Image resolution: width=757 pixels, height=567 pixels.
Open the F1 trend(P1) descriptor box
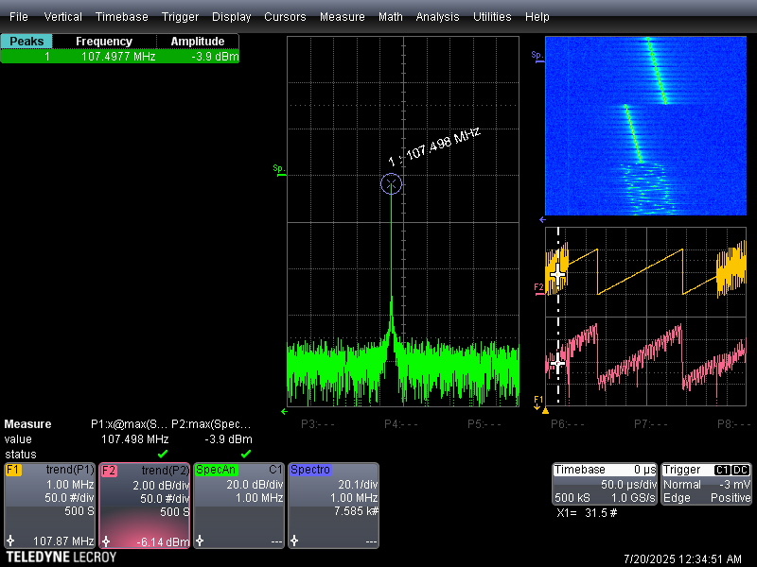click(x=49, y=506)
